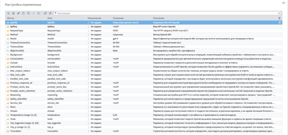The image size is (288, 135).
Task: Click the info icon in Stream row
Action: coord(88,111)
